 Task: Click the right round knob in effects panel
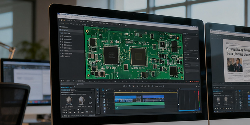point(81,100)
